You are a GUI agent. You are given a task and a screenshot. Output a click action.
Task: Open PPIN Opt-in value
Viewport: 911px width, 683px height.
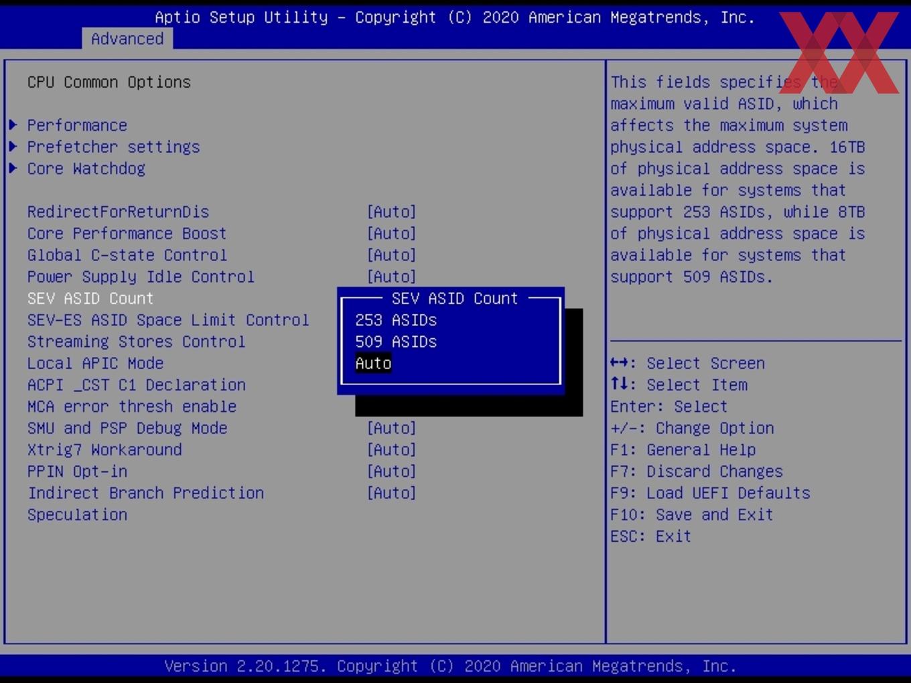click(x=392, y=471)
